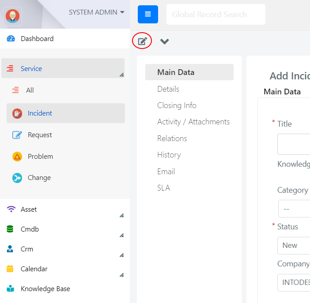Open the Crm module
This screenshot has width=310, height=303.
point(27,249)
